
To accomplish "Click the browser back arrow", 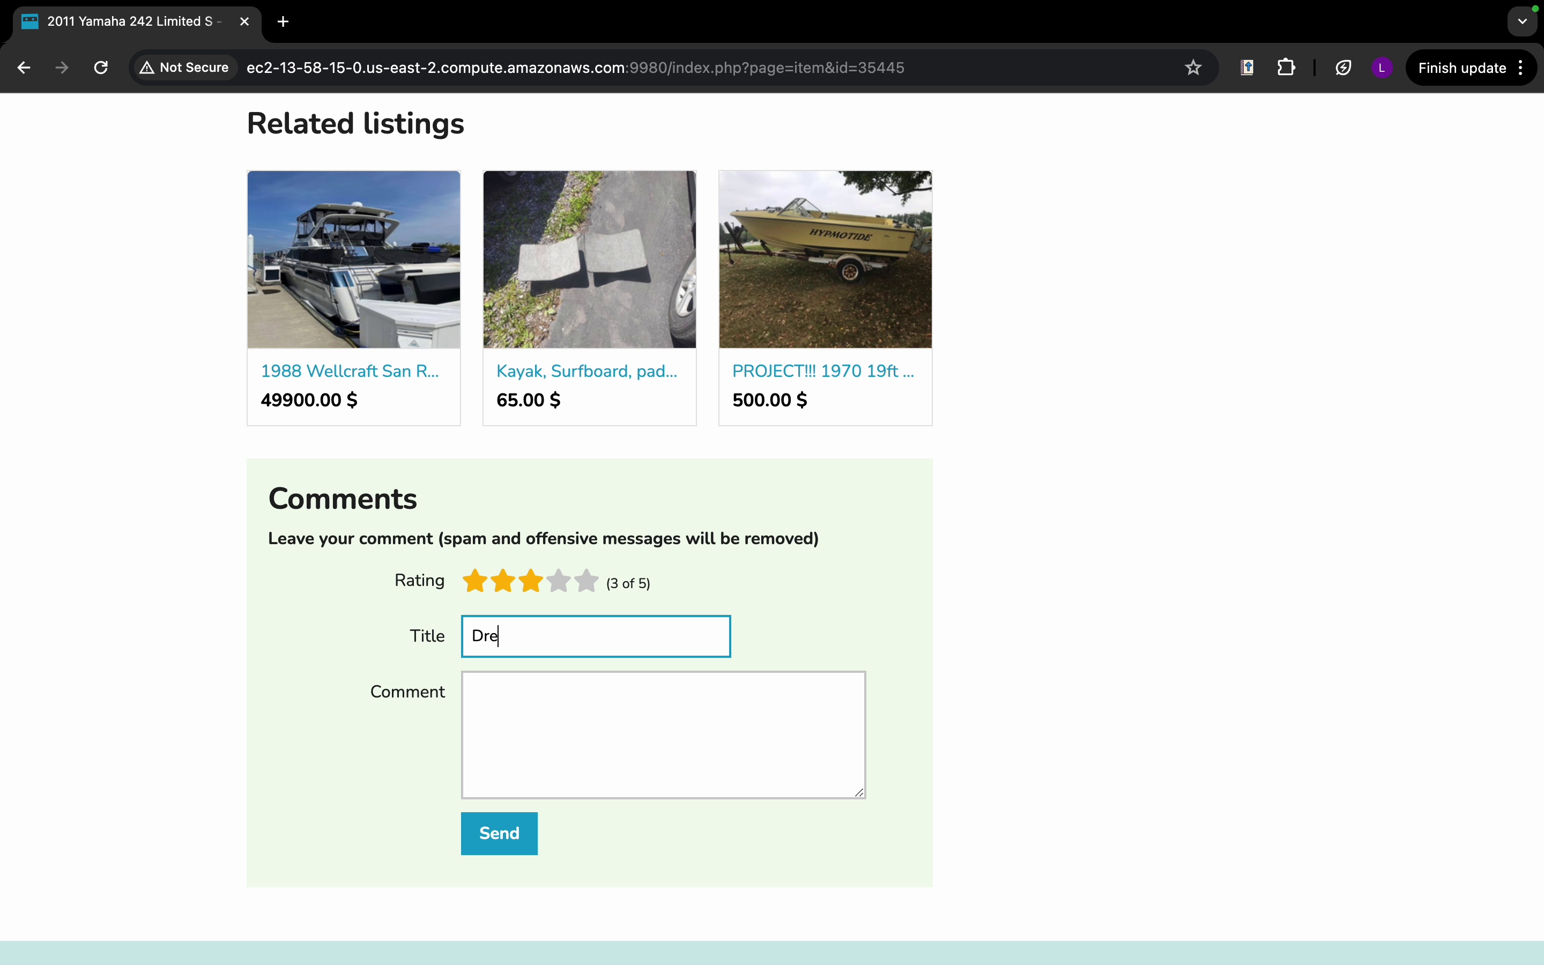I will [24, 68].
